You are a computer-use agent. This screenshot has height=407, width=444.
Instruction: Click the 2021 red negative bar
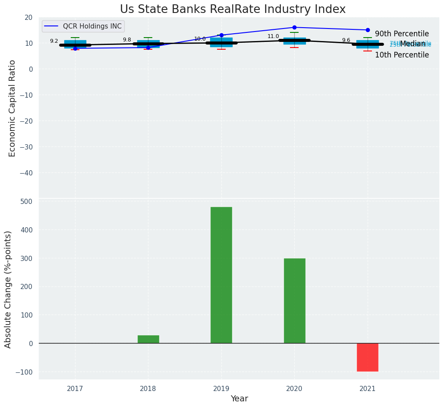pos(368,357)
